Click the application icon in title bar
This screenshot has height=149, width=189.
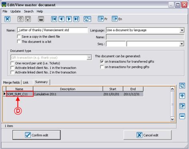pyautogui.click(x=4, y=5)
